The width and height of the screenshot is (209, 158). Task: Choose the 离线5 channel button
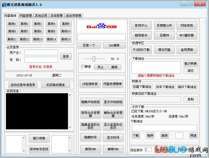(x=66, y=24)
